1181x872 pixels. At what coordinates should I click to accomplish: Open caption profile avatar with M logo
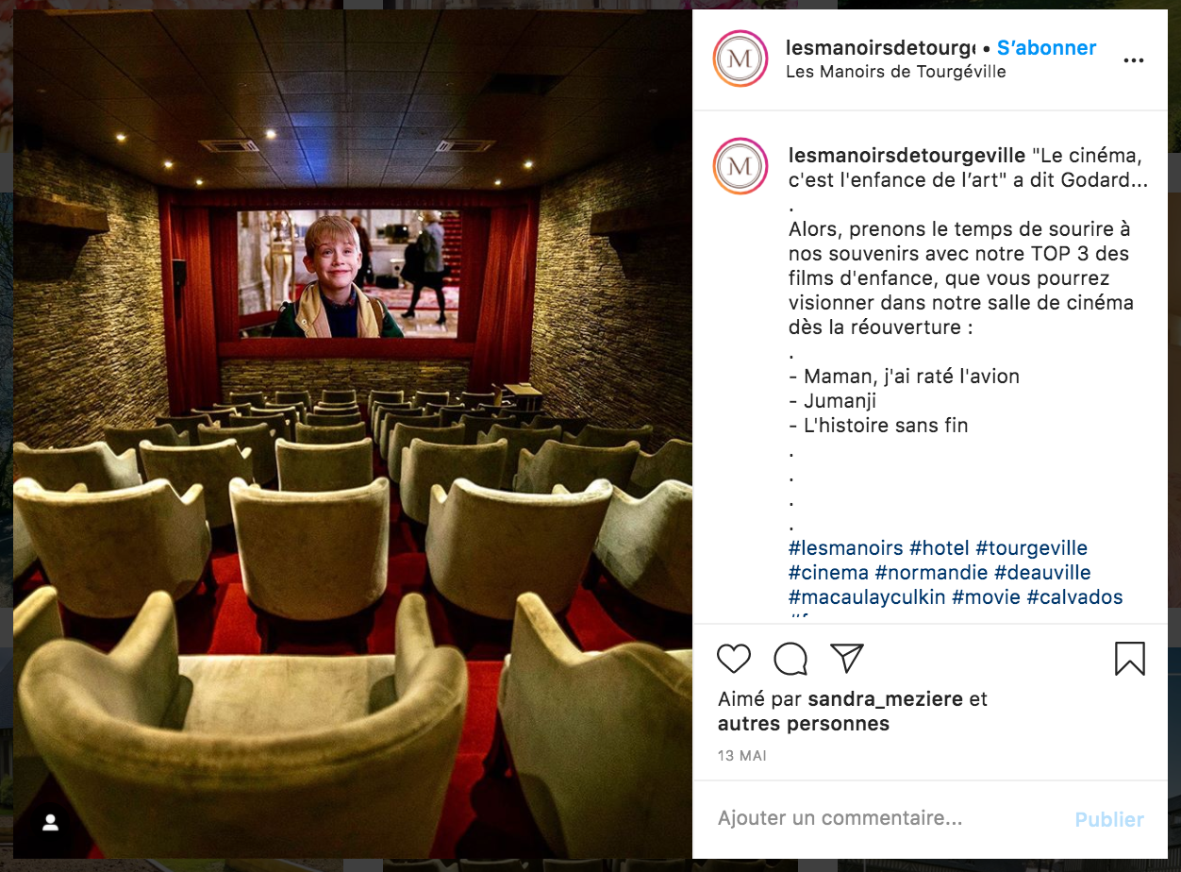coord(740,166)
